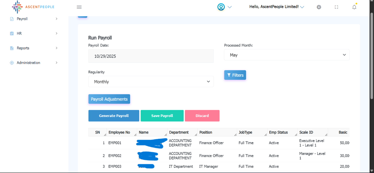The width and height of the screenshot is (374, 173).
Task: Click the Save Payroll button
Action: click(162, 116)
